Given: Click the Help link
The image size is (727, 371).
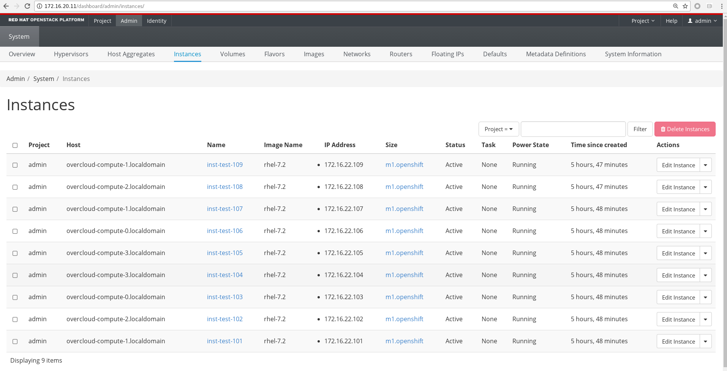Looking at the screenshot, I should pos(672,21).
